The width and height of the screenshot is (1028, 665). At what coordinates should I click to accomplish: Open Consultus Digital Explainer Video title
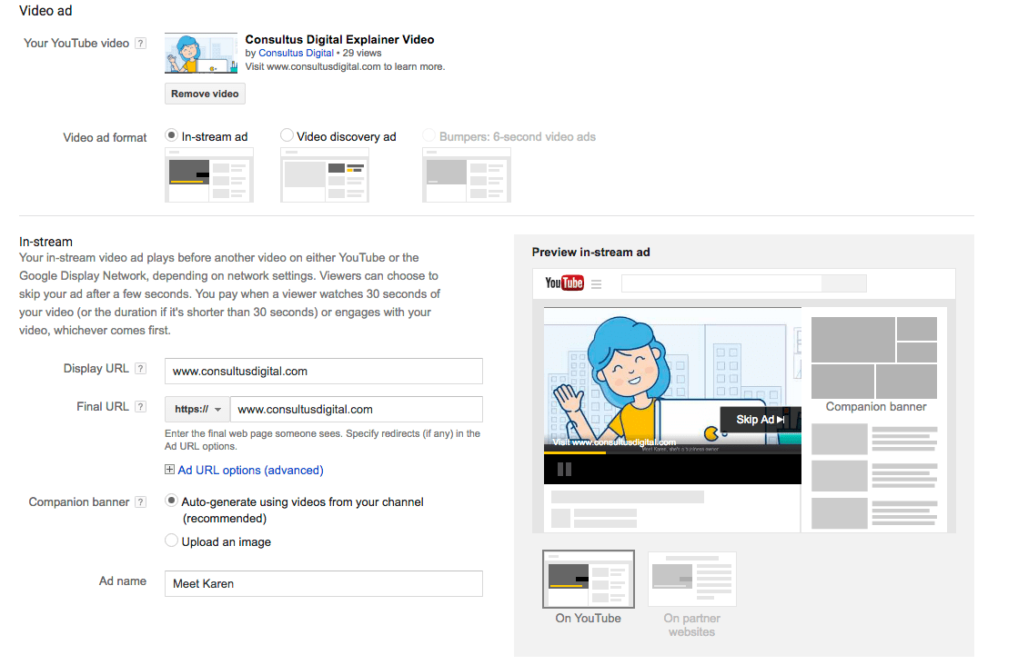pos(339,39)
